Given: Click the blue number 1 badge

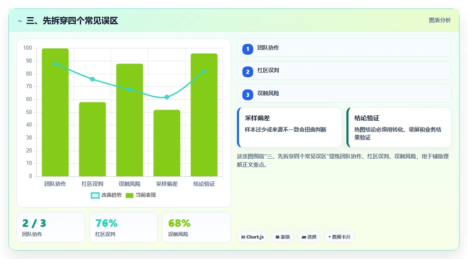Looking at the screenshot, I should tap(247, 49).
